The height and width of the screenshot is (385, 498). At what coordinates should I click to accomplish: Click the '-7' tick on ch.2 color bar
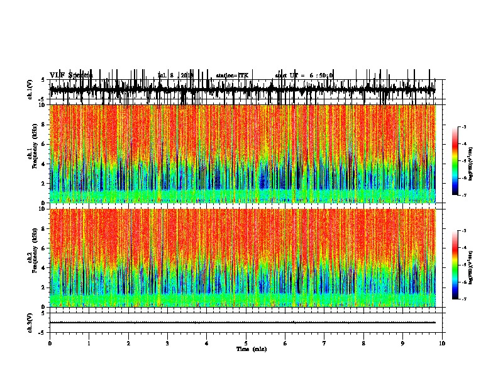464,299
